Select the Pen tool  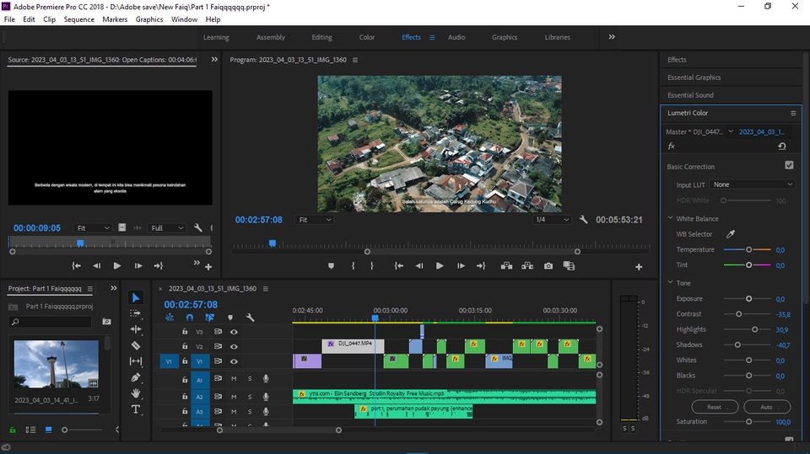[136, 377]
